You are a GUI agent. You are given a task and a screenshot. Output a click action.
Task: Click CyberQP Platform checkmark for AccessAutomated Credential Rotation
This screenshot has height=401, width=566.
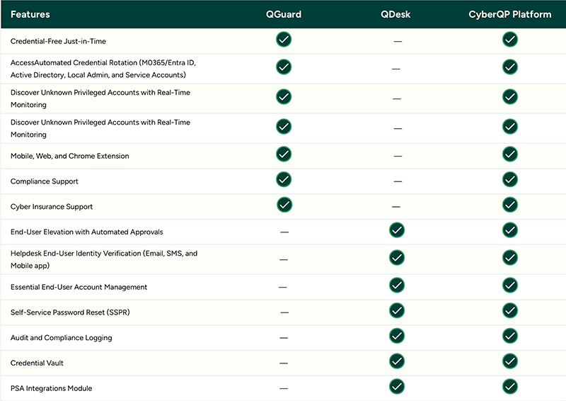click(510, 67)
